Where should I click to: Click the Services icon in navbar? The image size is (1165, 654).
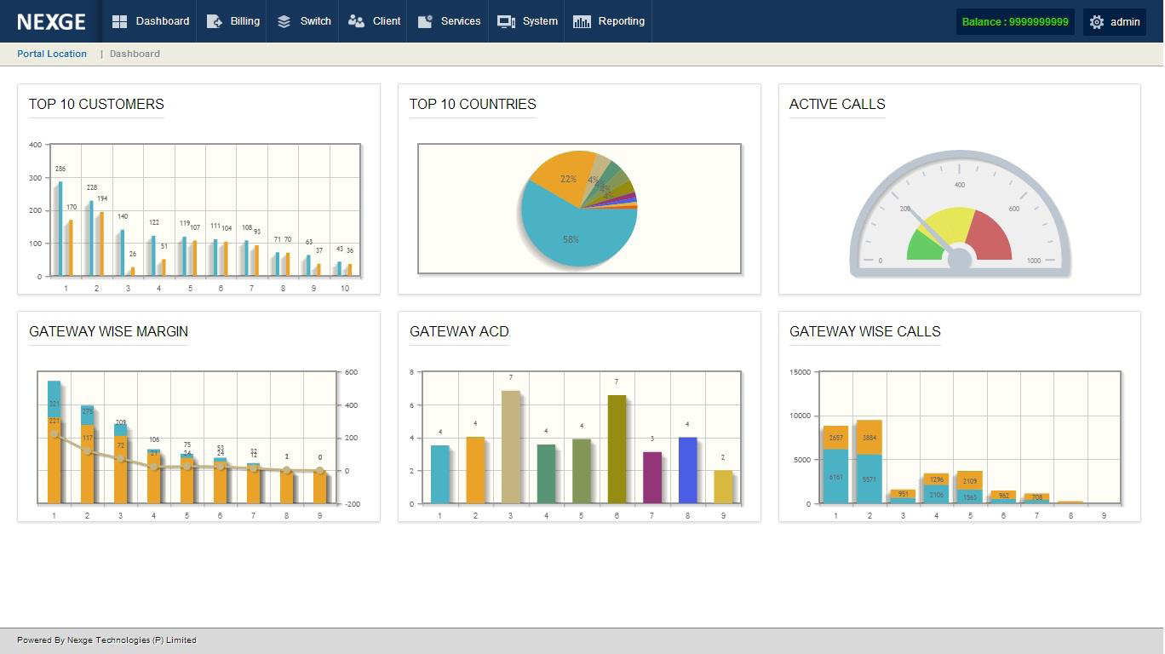point(425,21)
